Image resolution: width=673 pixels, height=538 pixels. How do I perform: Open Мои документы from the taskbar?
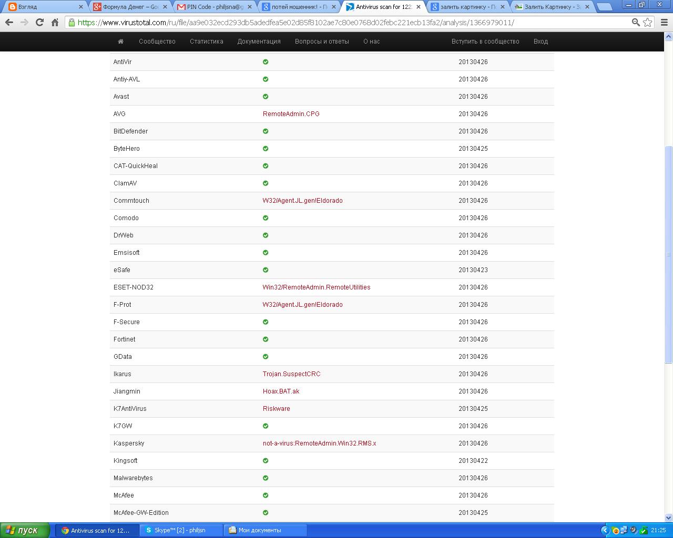(x=265, y=530)
